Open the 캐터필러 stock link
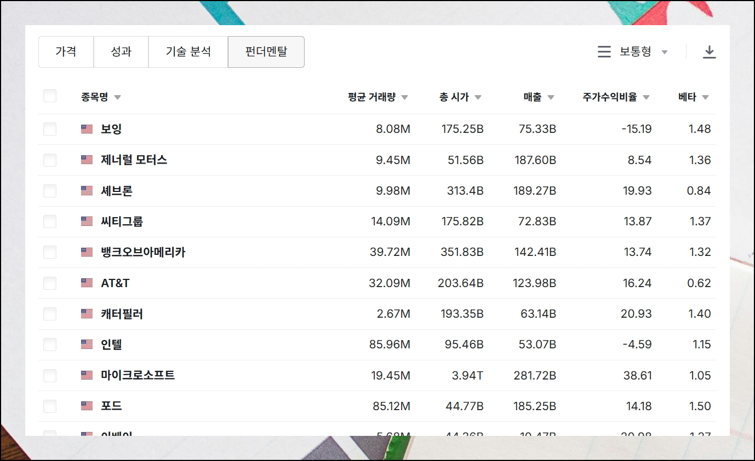This screenshot has width=755, height=461. click(122, 314)
